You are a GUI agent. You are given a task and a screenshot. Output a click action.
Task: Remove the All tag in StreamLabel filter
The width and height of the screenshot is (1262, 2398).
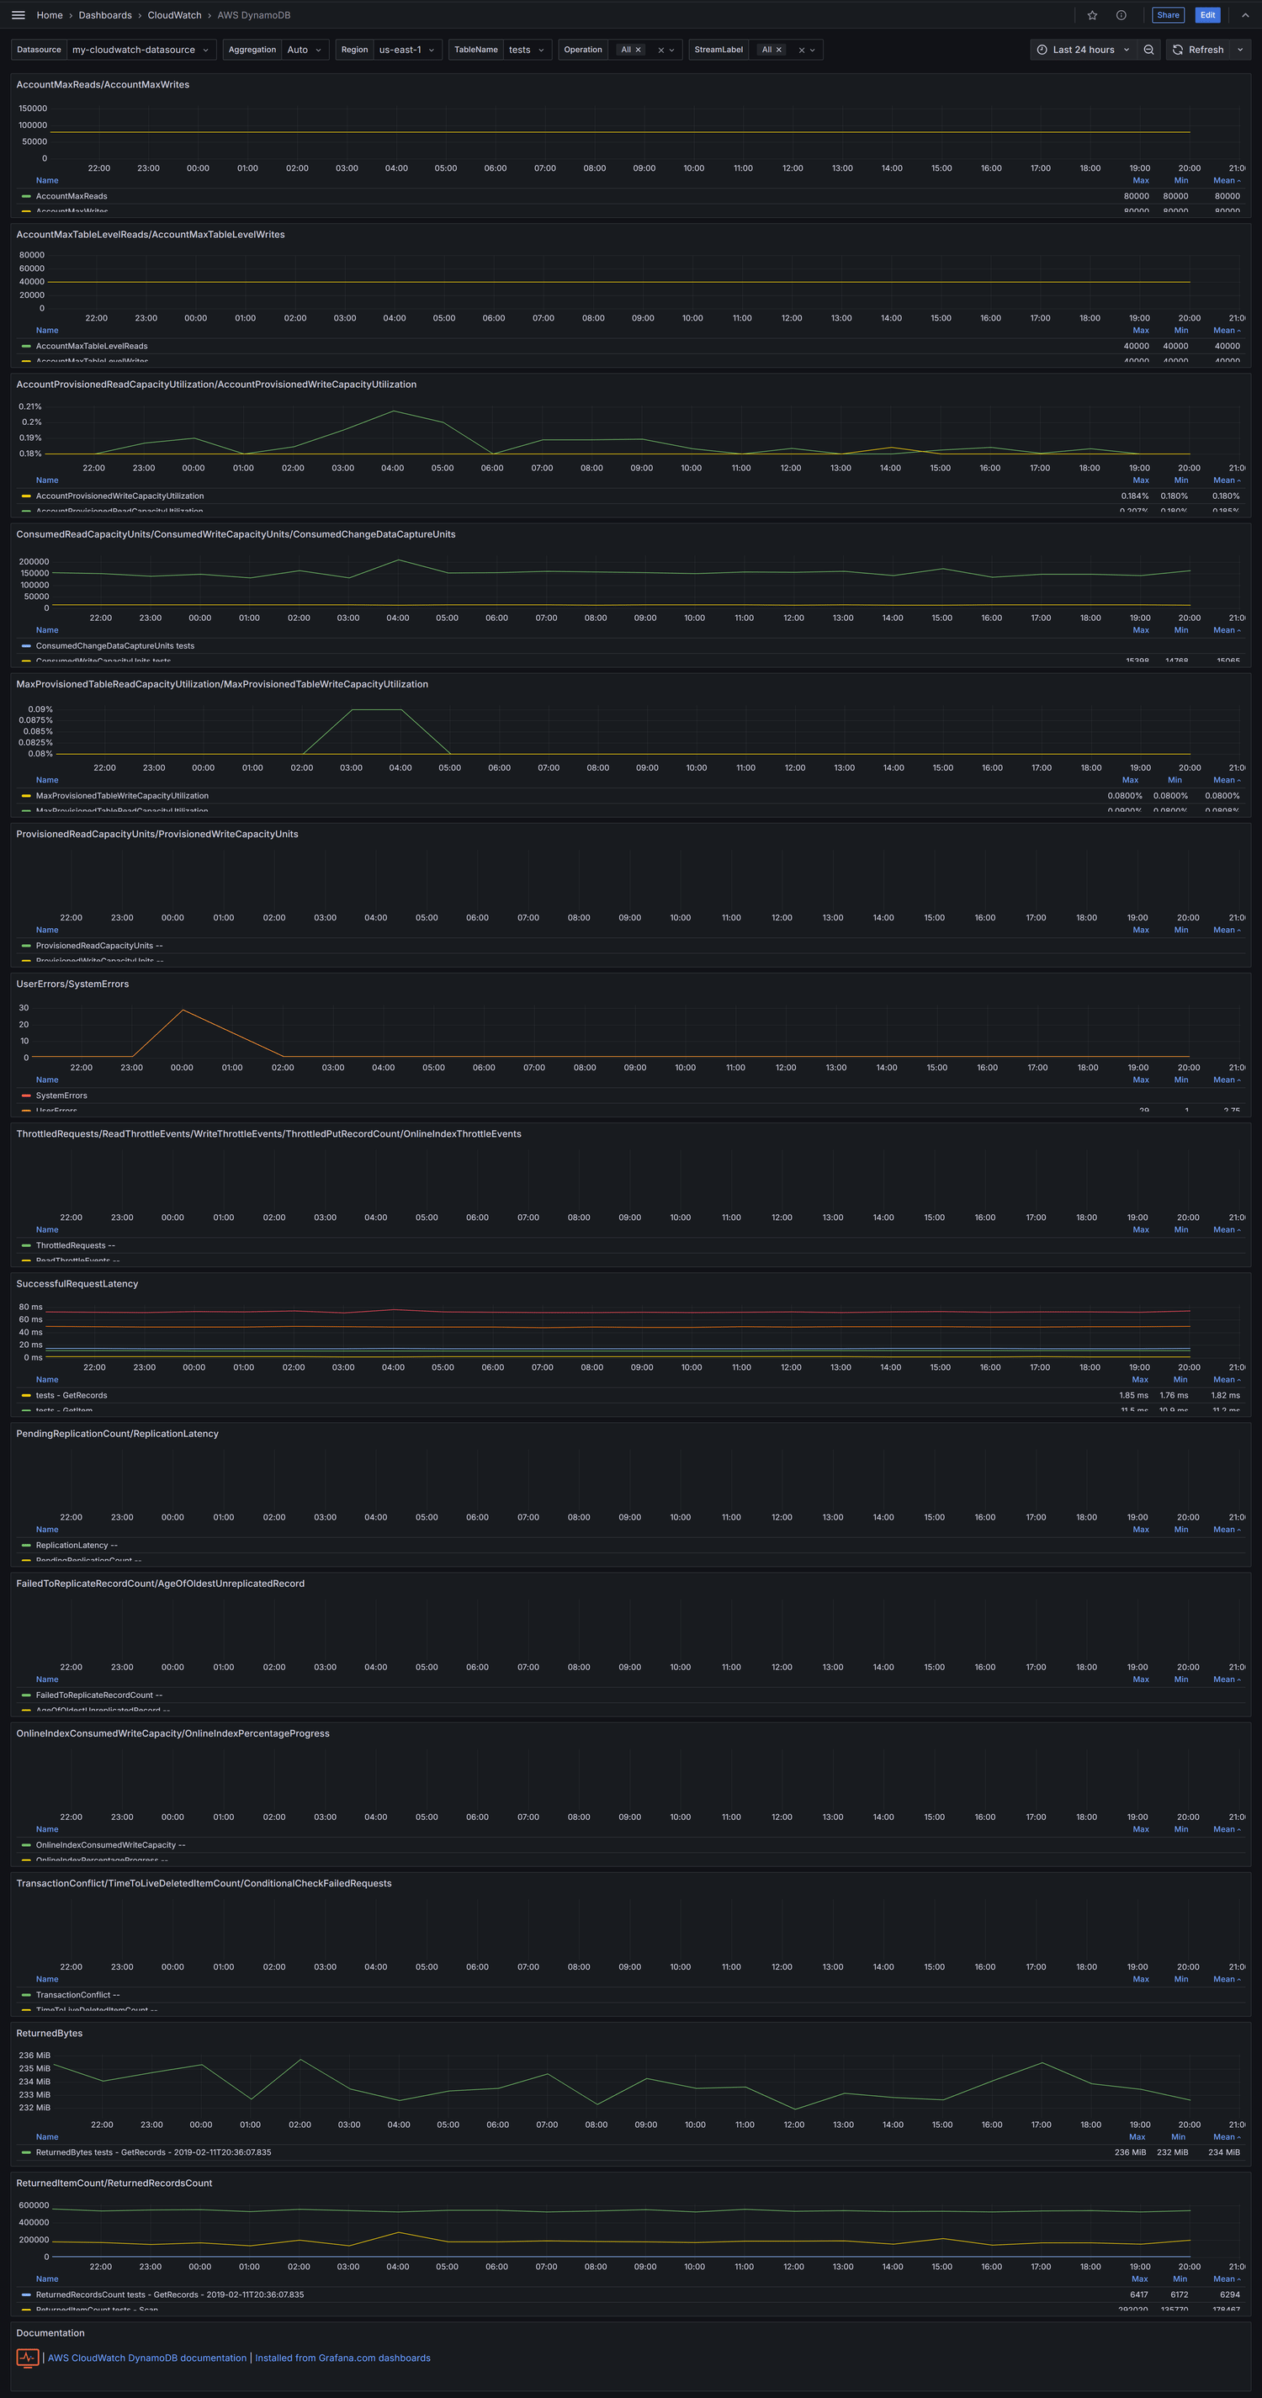[779, 50]
